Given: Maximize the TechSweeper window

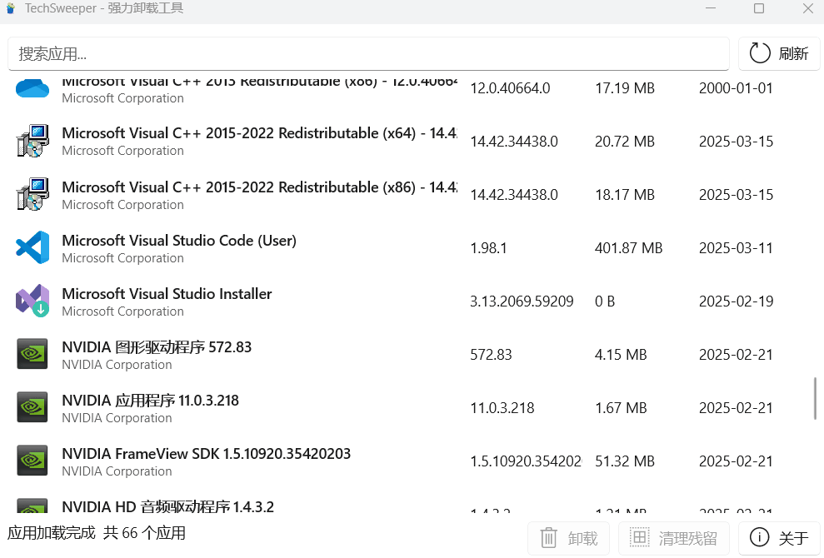Looking at the screenshot, I should click(759, 8).
